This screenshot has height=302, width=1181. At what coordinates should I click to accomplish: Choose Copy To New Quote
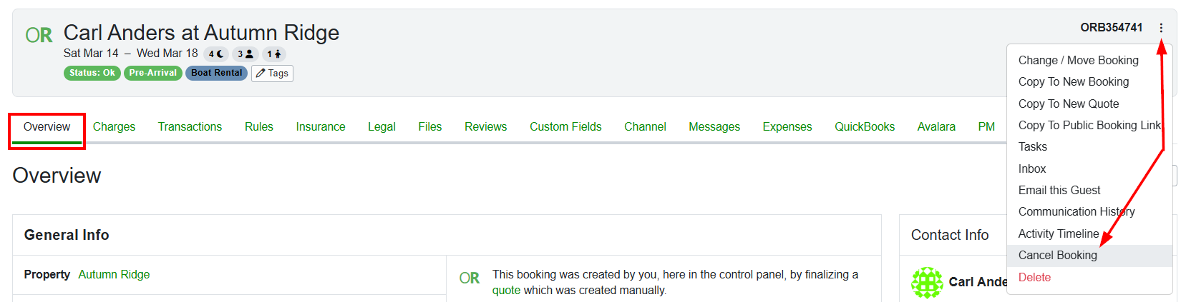(1089, 104)
